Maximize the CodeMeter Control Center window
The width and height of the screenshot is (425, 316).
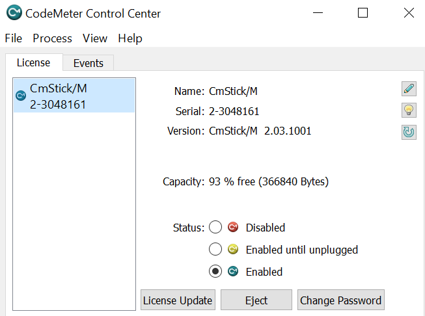pyautogui.click(x=363, y=13)
